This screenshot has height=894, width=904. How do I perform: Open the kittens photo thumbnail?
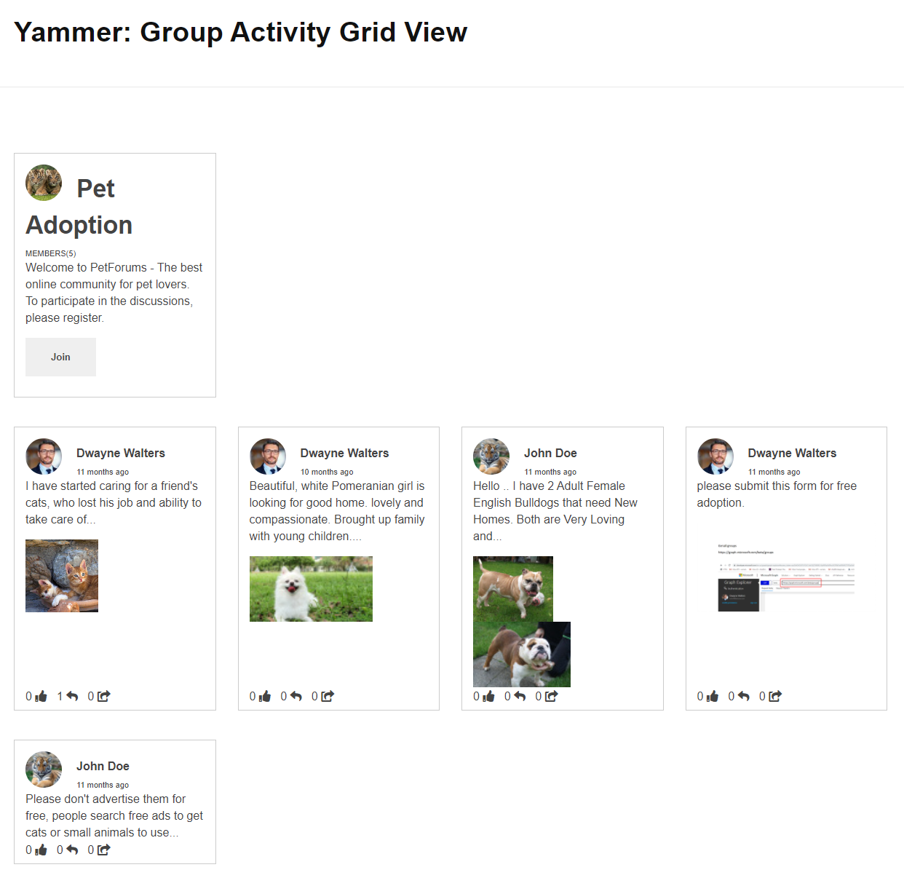(x=62, y=576)
